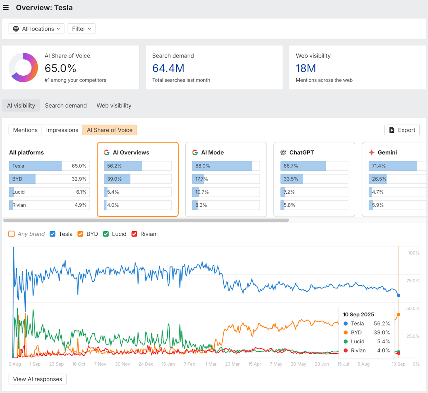Click the All platforms heading

(x=26, y=152)
